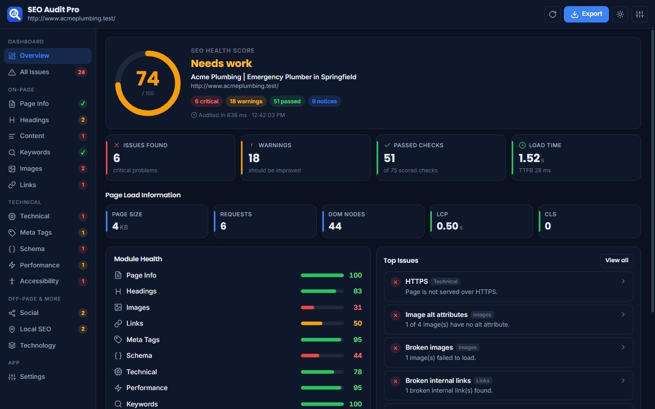655x409 pixels.
Task: Expand the Broken internal links issue chevron
Action: pyautogui.click(x=623, y=380)
